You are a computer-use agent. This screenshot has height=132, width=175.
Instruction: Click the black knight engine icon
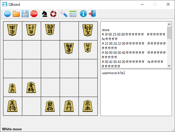(x=45, y=14)
